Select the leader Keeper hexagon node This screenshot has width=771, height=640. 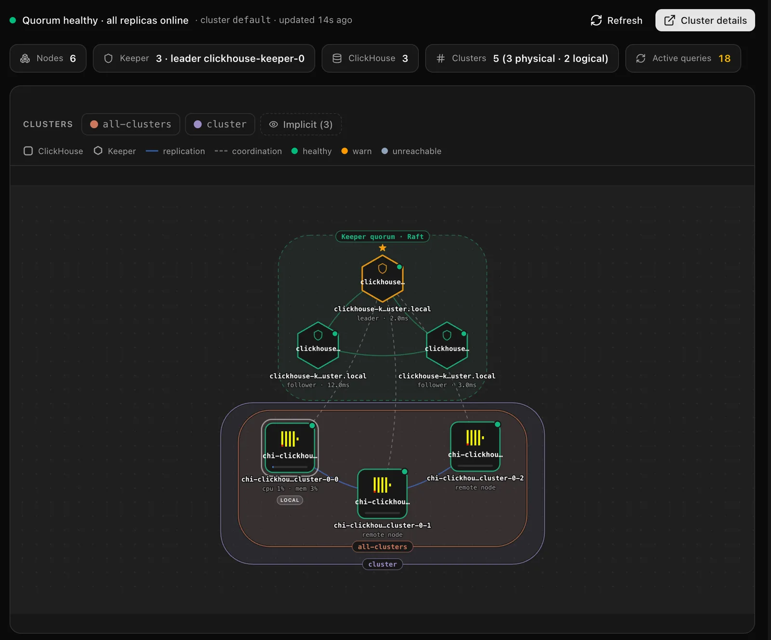pos(383,279)
